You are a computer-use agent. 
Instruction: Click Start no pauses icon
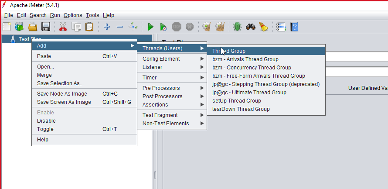(x=163, y=27)
